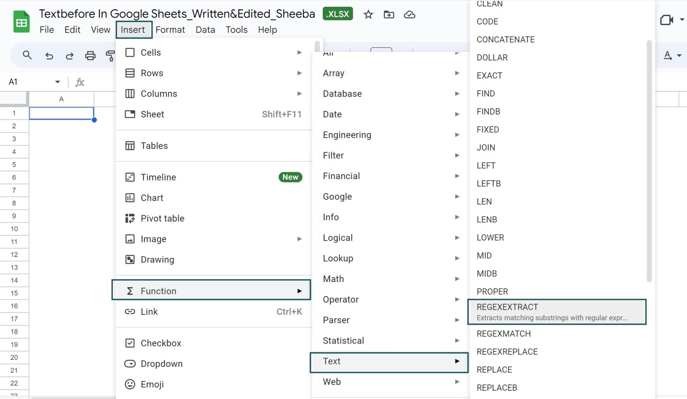The width and height of the screenshot is (687, 399).
Task: Insert a Dropdown from the menu
Action: click(x=161, y=363)
